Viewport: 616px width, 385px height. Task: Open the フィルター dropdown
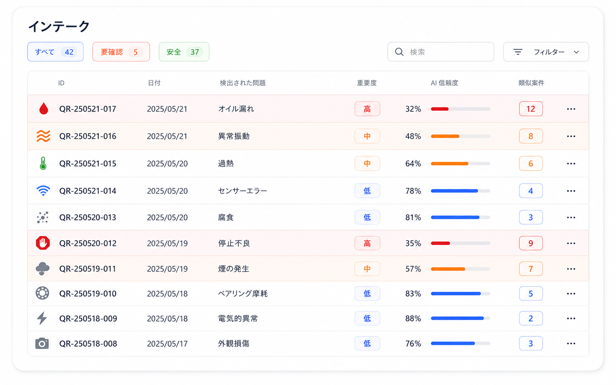[x=546, y=52]
